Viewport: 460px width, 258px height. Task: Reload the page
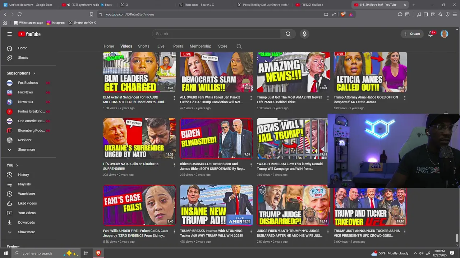click(x=19, y=14)
